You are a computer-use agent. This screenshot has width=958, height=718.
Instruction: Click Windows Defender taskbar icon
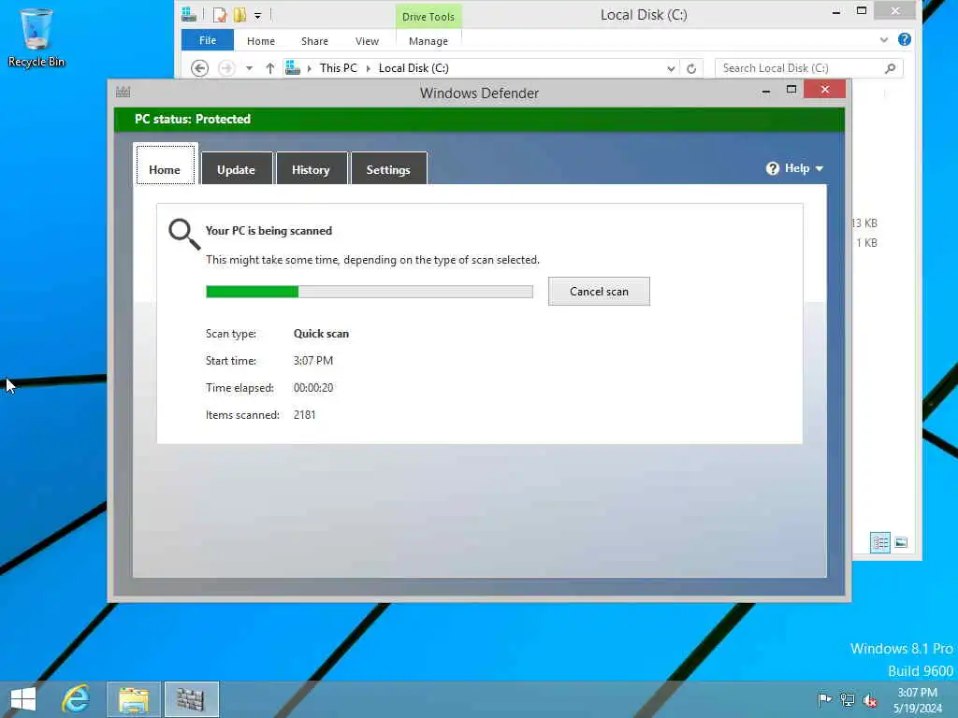(191, 699)
